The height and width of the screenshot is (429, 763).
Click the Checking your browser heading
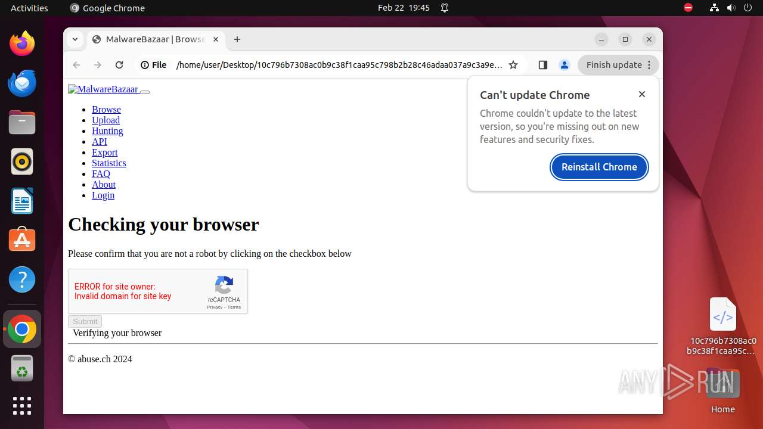(x=163, y=224)
